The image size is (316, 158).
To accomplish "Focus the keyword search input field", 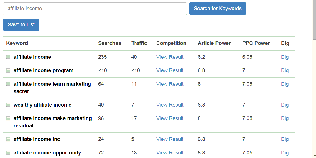I will [x=95, y=9].
